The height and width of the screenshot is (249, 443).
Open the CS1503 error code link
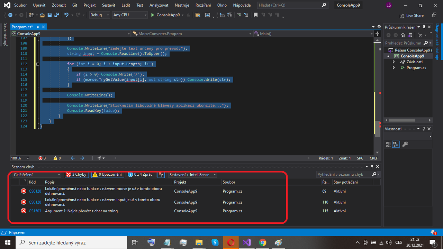coord(35,211)
